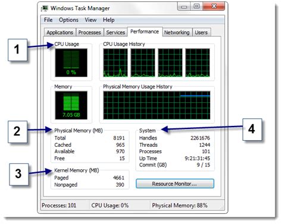Switch to the Processes tab
The width and height of the screenshot is (282, 224).
coord(89,33)
